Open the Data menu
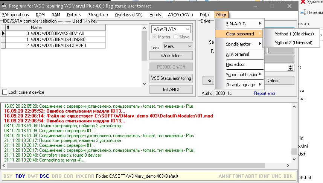Screen dimensions: 323x183 click(204, 15)
